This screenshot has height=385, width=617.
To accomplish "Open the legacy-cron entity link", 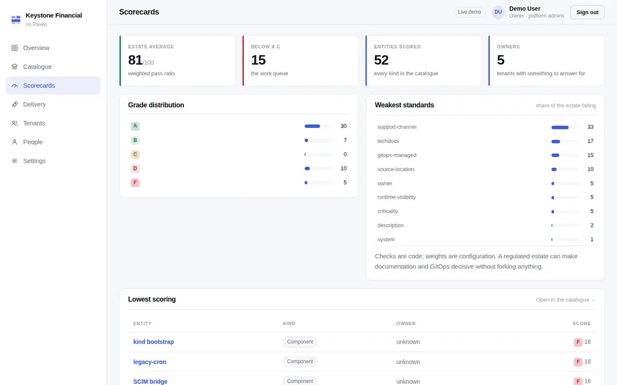I will [x=150, y=362].
